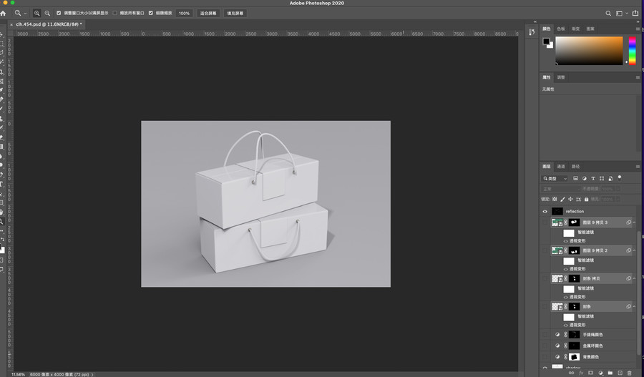Click the 适合屏幕 button
Image resolution: width=644 pixels, height=377 pixels.
[x=208, y=13]
